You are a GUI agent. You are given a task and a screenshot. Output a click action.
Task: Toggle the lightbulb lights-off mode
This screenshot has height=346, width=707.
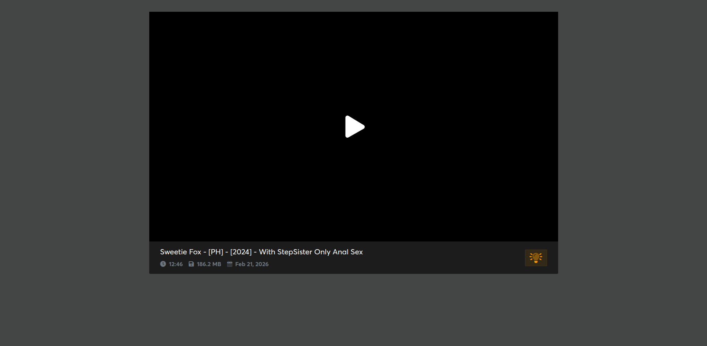click(536, 258)
